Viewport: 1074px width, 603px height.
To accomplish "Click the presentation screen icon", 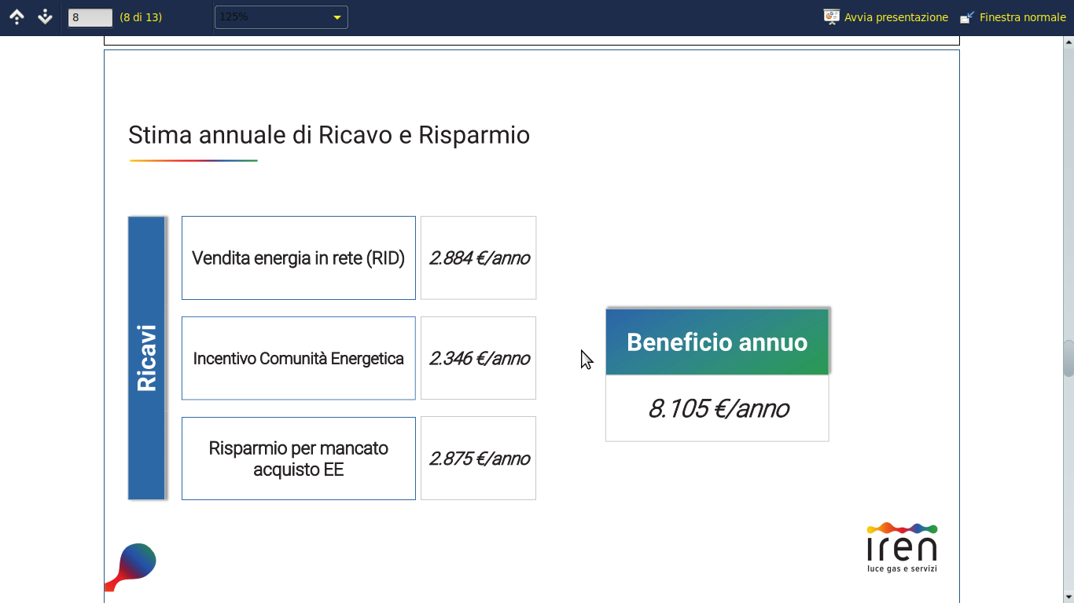I will tap(832, 16).
